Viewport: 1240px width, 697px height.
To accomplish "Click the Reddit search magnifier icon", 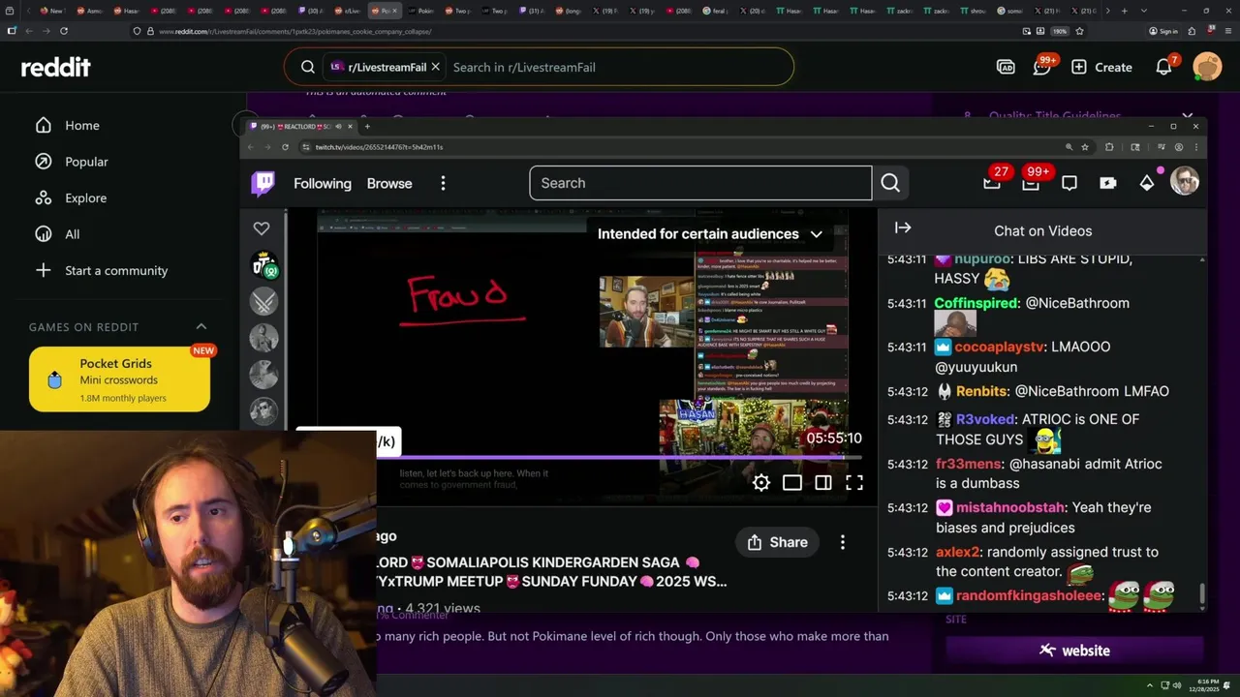I will (x=308, y=67).
